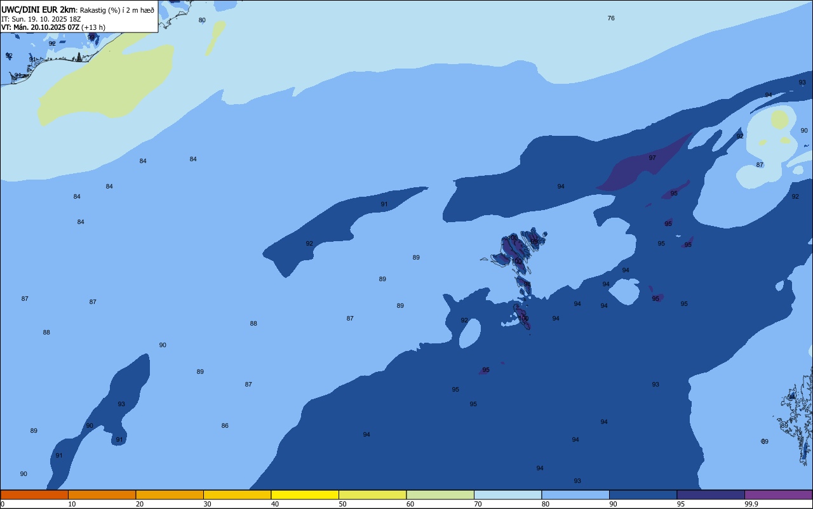
Task: Select the 10–20 orange legend swatch
Action: click(102, 494)
